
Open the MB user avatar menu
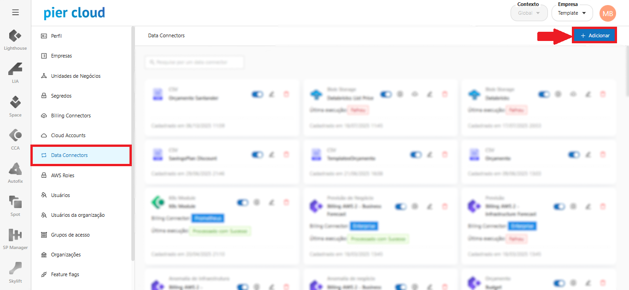607,13
